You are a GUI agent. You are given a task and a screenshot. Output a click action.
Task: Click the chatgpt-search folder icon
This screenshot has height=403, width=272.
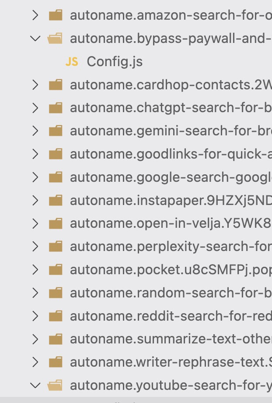(56, 107)
